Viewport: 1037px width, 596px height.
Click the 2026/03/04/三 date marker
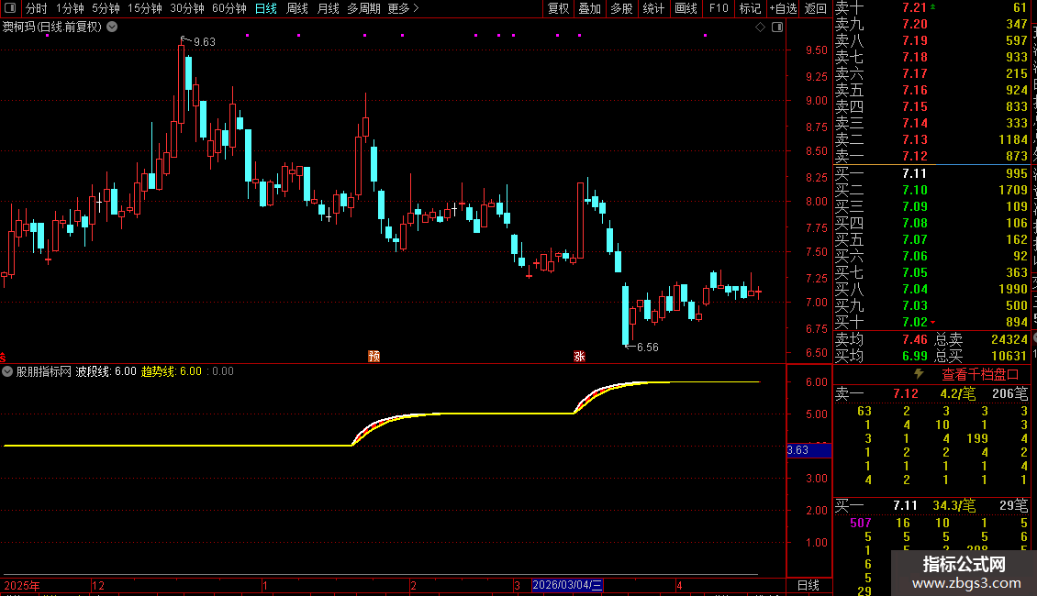pos(567,585)
